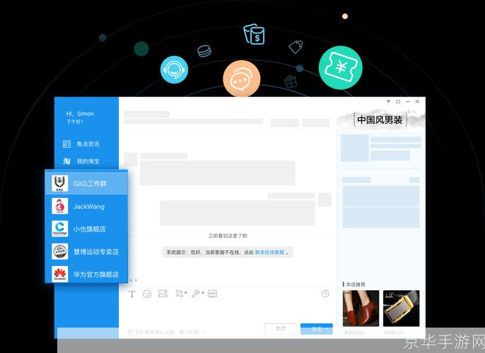Click the 小也旗舰店 CityCollege avatar

tap(59, 229)
